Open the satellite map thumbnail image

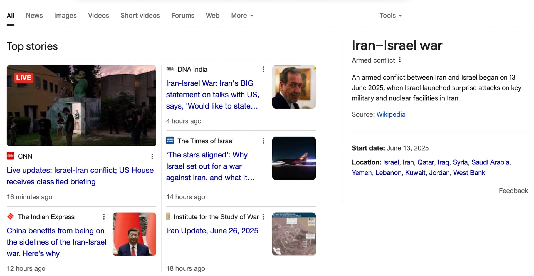pos(294,234)
